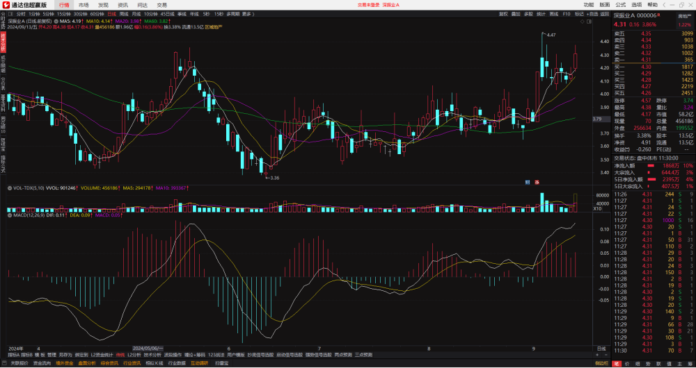
Task: Select the 日线 period
Action: 111,14
